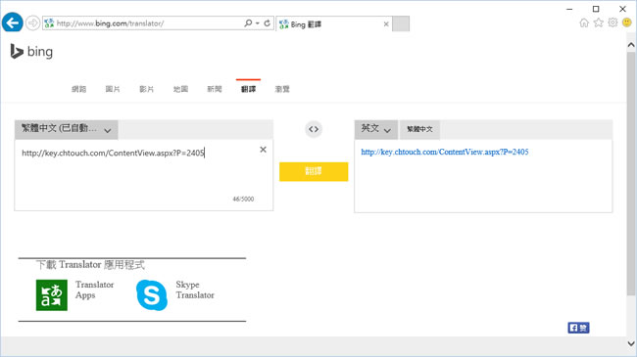This screenshot has height=357, width=637.
Task: Open the 影片 navigation item
Action: click(x=147, y=89)
